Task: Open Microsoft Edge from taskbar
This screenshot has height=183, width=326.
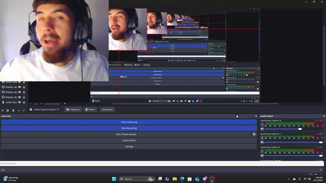Action: click(182, 179)
